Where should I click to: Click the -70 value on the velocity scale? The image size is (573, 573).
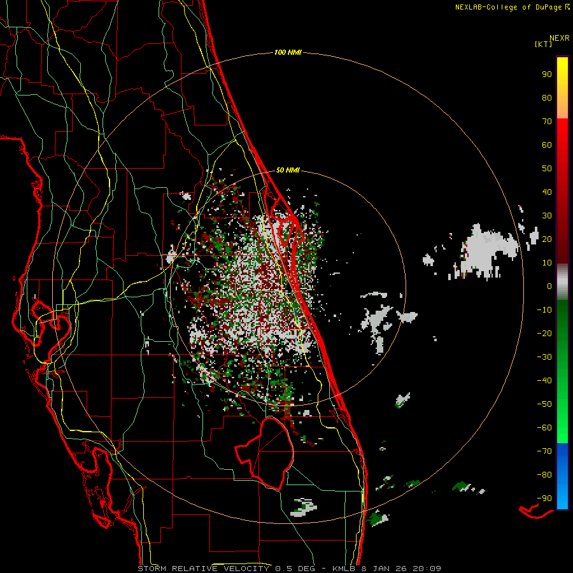[544, 451]
